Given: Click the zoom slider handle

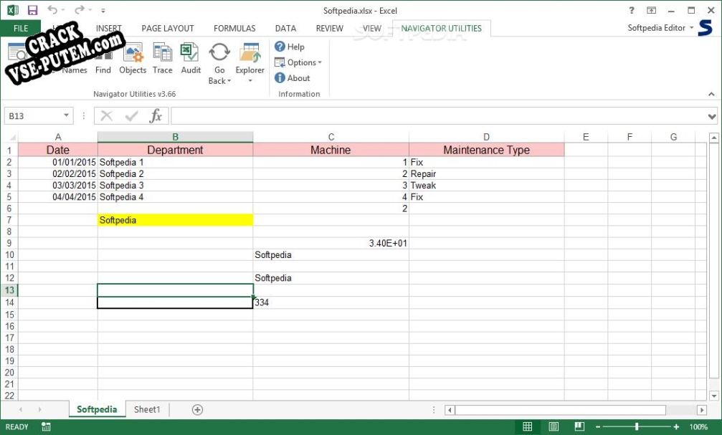Looking at the screenshot, I should 637,426.
